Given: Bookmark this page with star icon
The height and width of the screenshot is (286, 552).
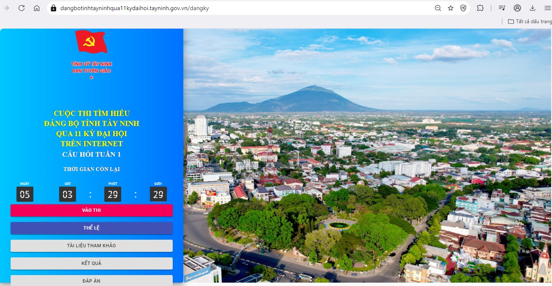Looking at the screenshot, I should coord(451,8).
